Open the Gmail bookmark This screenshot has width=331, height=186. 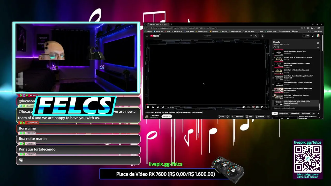coord(167,31)
